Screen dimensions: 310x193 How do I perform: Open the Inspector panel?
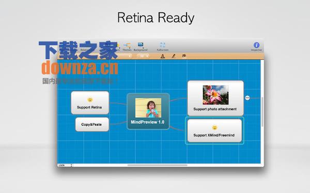coord(256,47)
